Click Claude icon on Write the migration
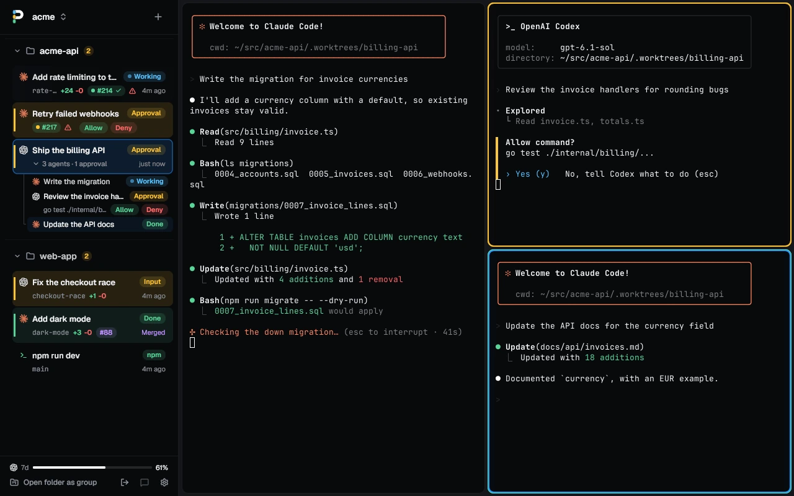This screenshot has height=496, width=794. pos(36,182)
